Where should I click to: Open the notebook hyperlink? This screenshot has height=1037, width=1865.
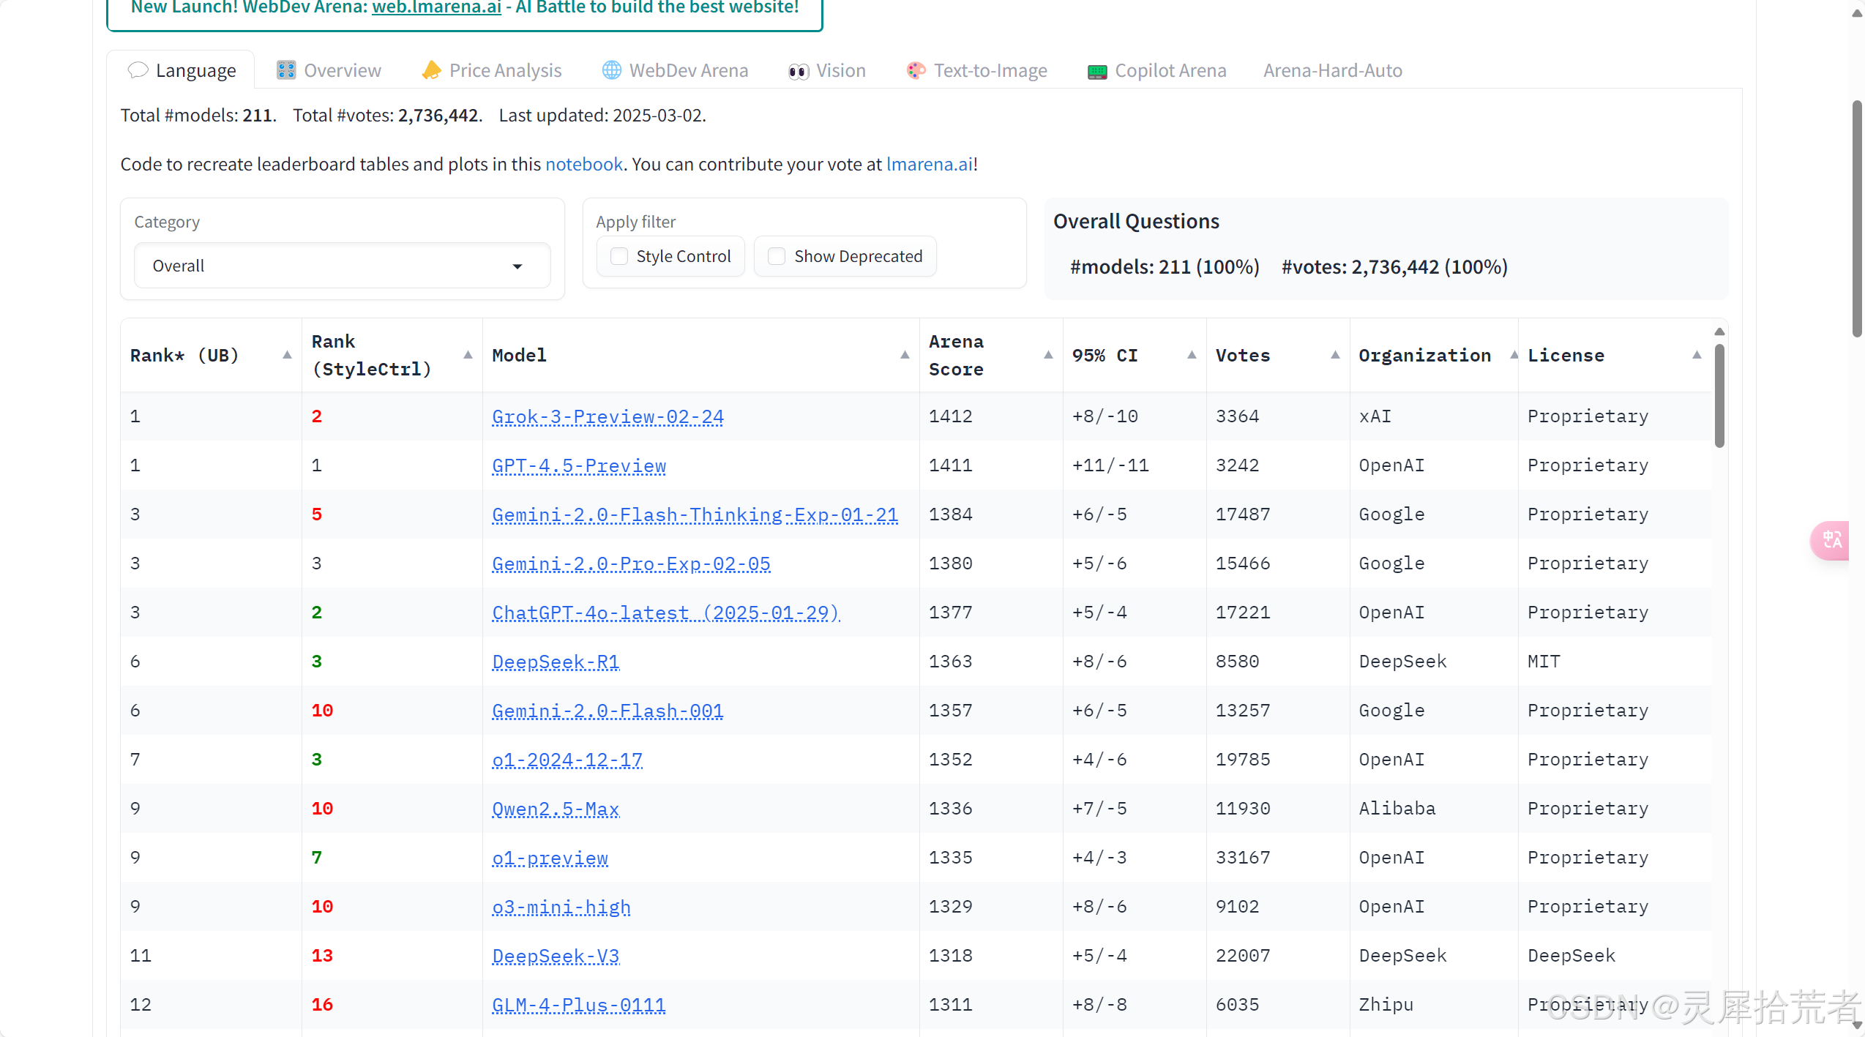click(x=583, y=164)
